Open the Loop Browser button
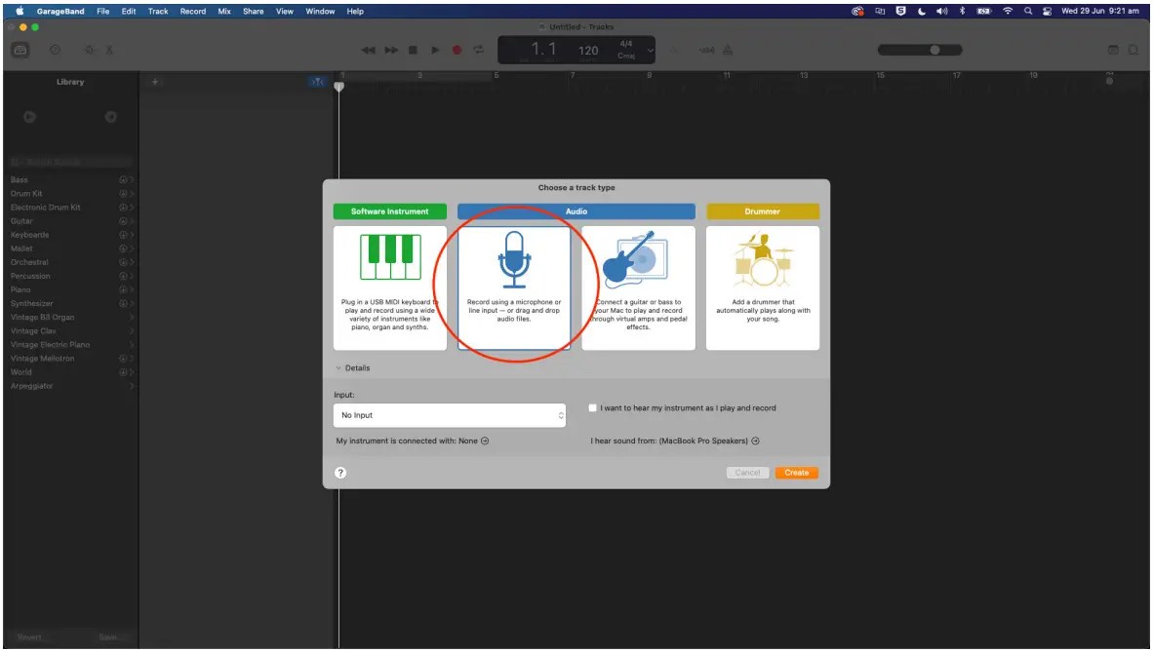 pyautogui.click(x=1133, y=50)
